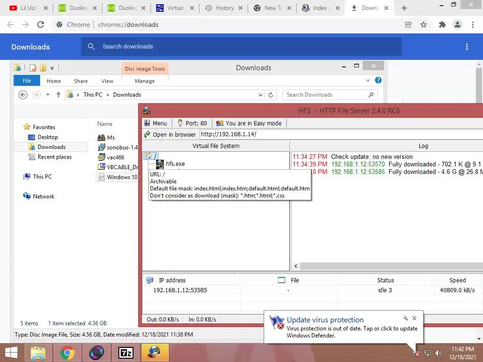
Task: Open the File tab in Explorer
Action: [x=27, y=81]
